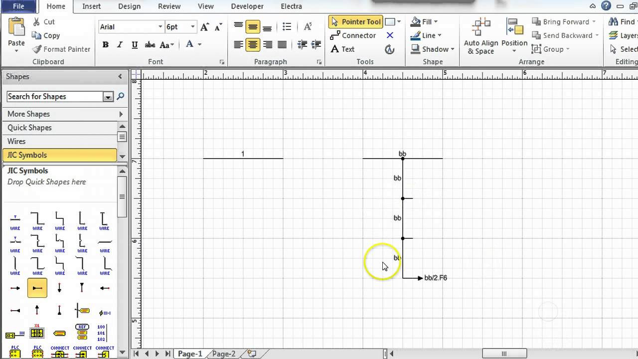638x359 pixels.
Task: Align text left in Paragraph group
Action: pos(239,45)
